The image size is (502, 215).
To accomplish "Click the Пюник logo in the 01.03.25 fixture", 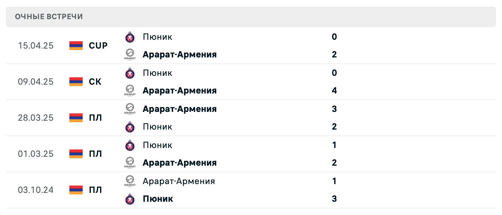I will click(x=130, y=145).
